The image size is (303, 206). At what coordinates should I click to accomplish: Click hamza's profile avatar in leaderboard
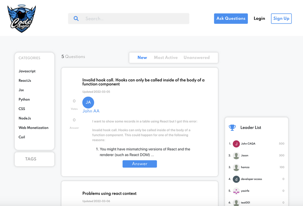coord(236,167)
